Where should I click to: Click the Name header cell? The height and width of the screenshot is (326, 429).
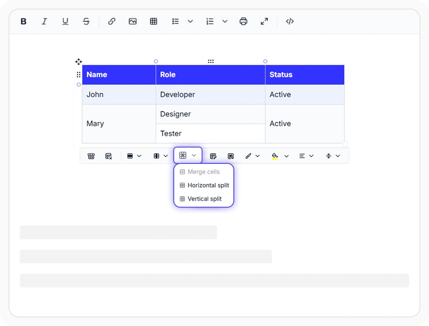coord(119,75)
